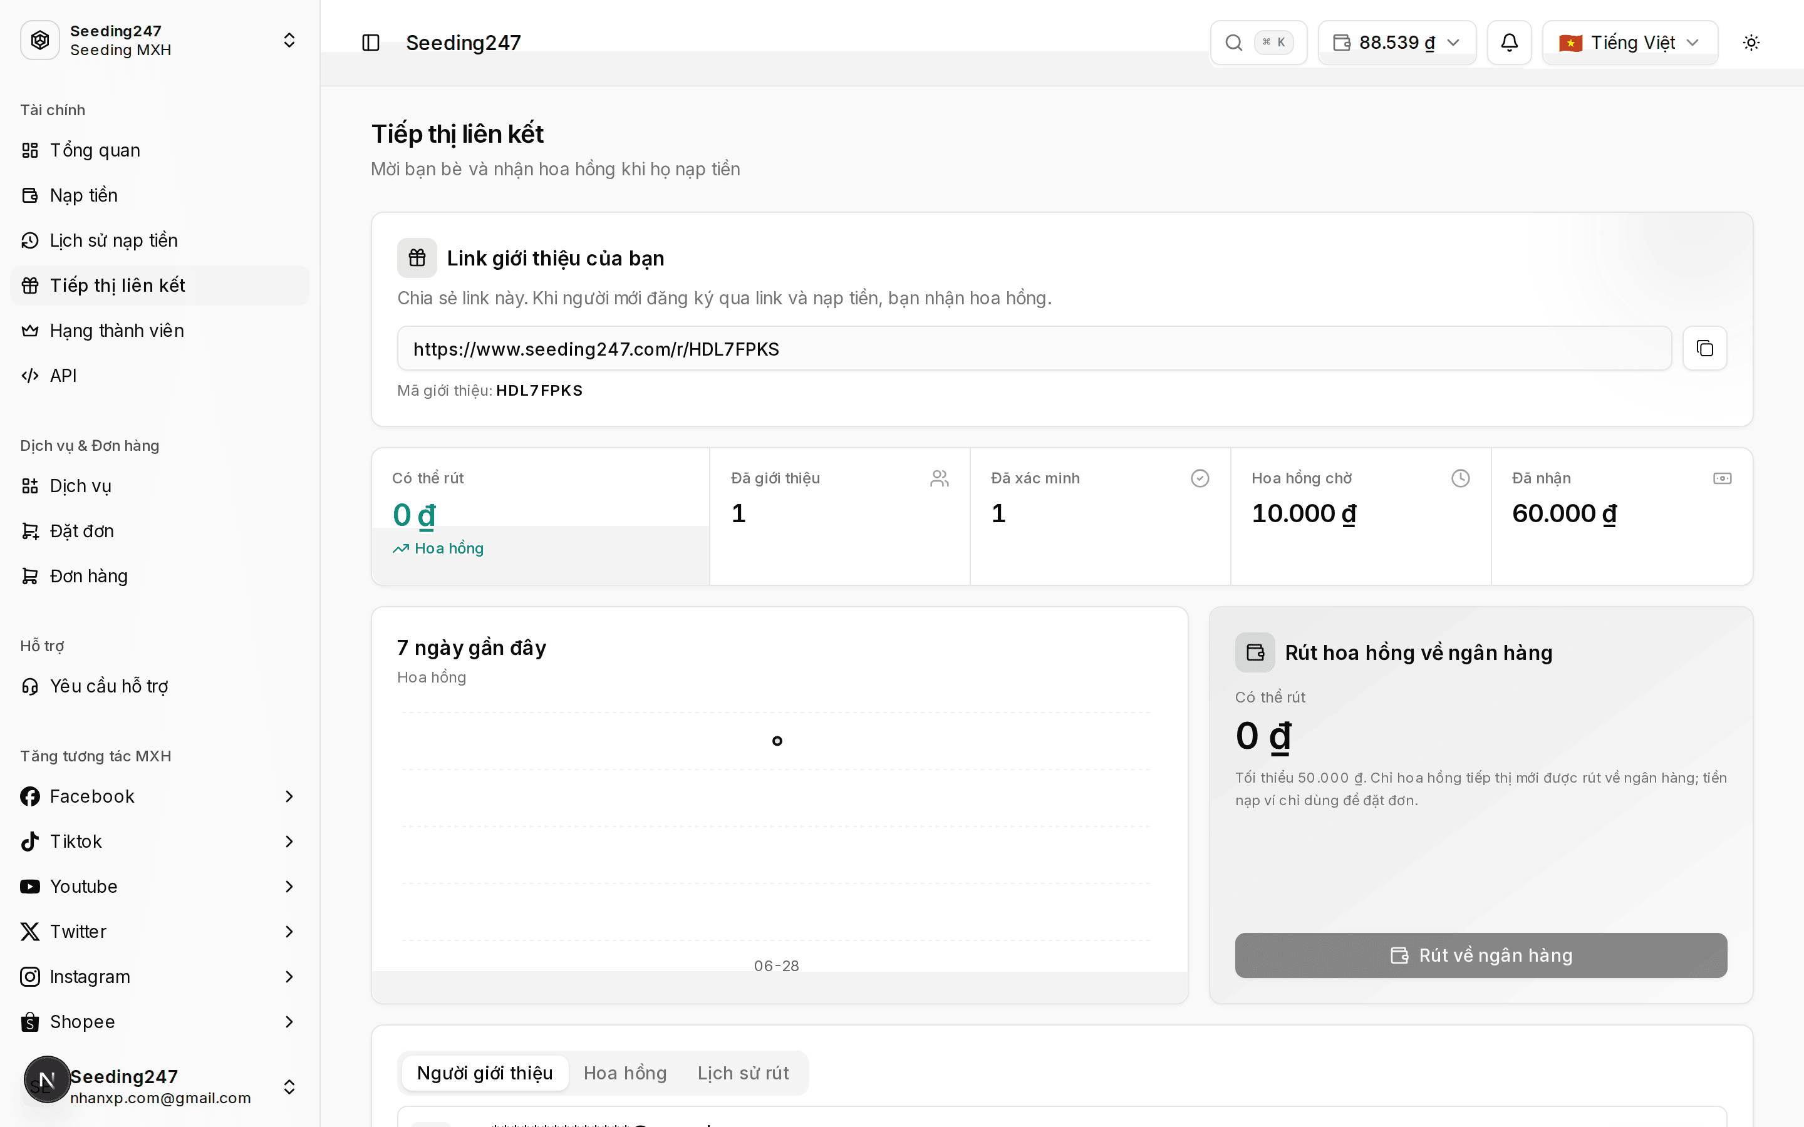Switch to Hoa hồng tab
The width and height of the screenshot is (1804, 1127).
(625, 1073)
